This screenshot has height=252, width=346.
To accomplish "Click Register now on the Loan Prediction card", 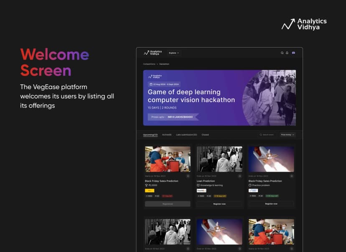I will tap(219, 204).
